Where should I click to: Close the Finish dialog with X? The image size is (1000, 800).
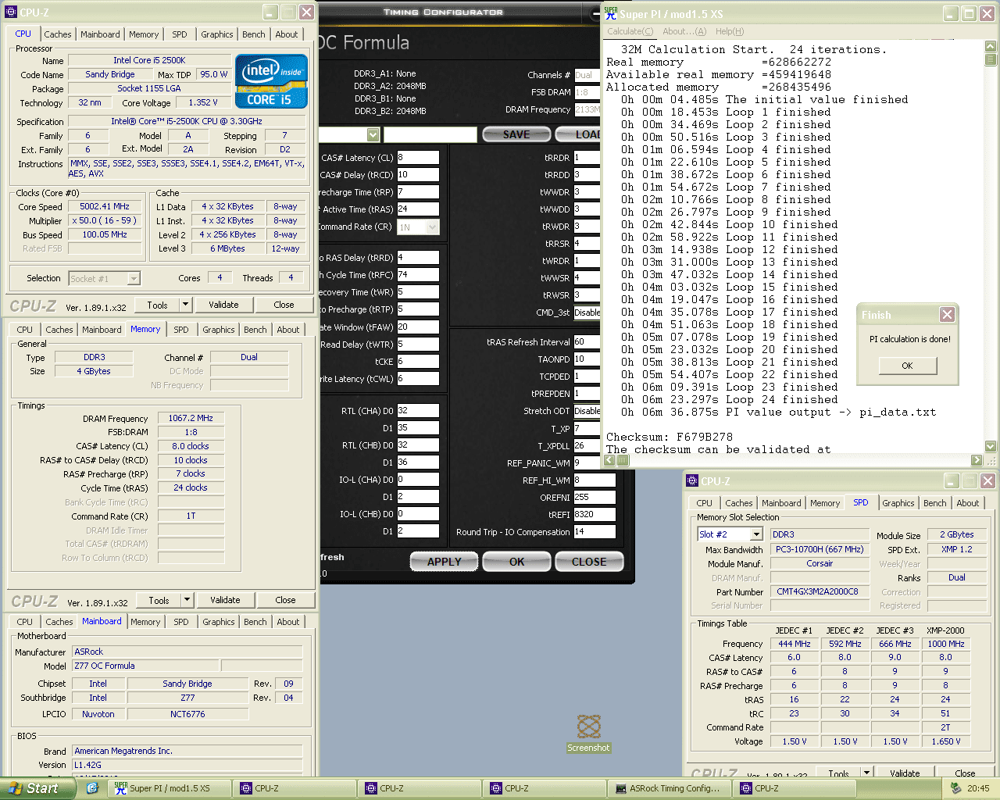(x=947, y=314)
